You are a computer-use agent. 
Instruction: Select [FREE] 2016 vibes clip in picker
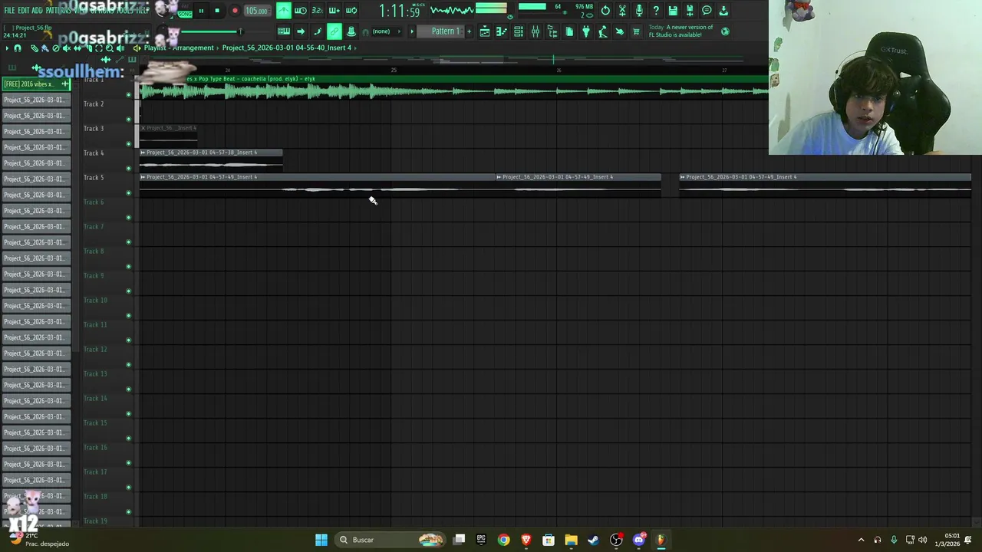point(36,84)
